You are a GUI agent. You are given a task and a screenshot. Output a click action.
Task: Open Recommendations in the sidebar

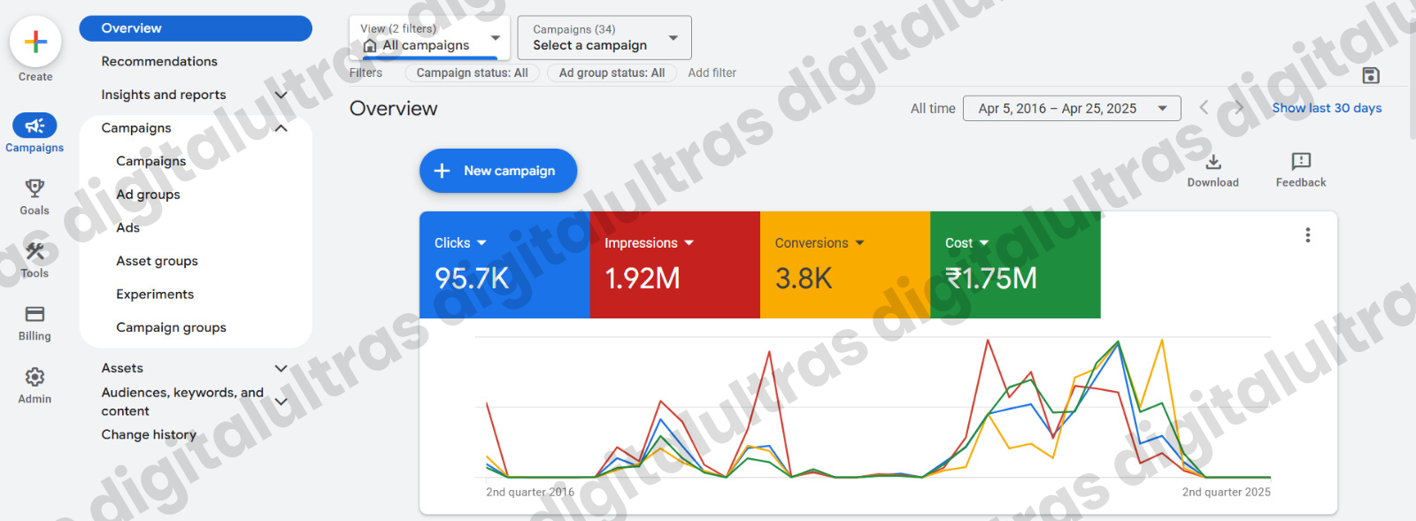tap(159, 61)
